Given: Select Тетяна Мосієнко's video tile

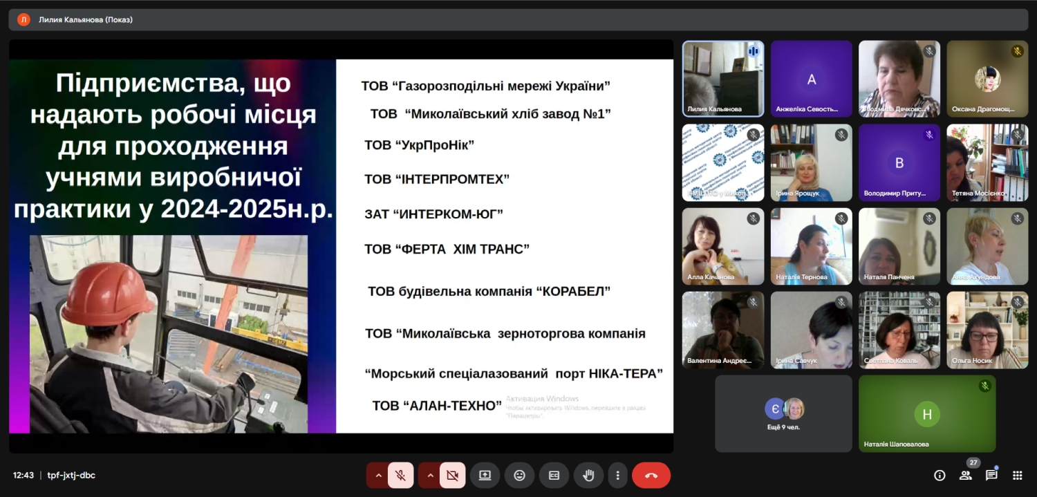Looking at the screenshot, I should [987, 162].
